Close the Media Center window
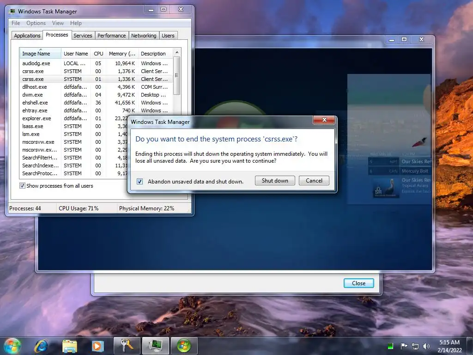 click(422, 40)
